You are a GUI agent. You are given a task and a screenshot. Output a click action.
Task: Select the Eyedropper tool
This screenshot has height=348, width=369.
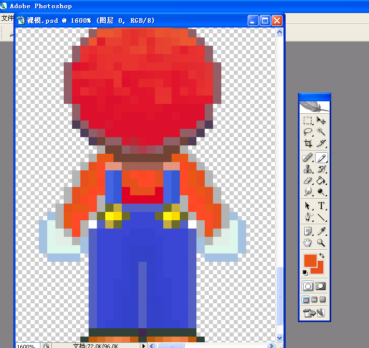pyautogui.click(x=321, y=231)
